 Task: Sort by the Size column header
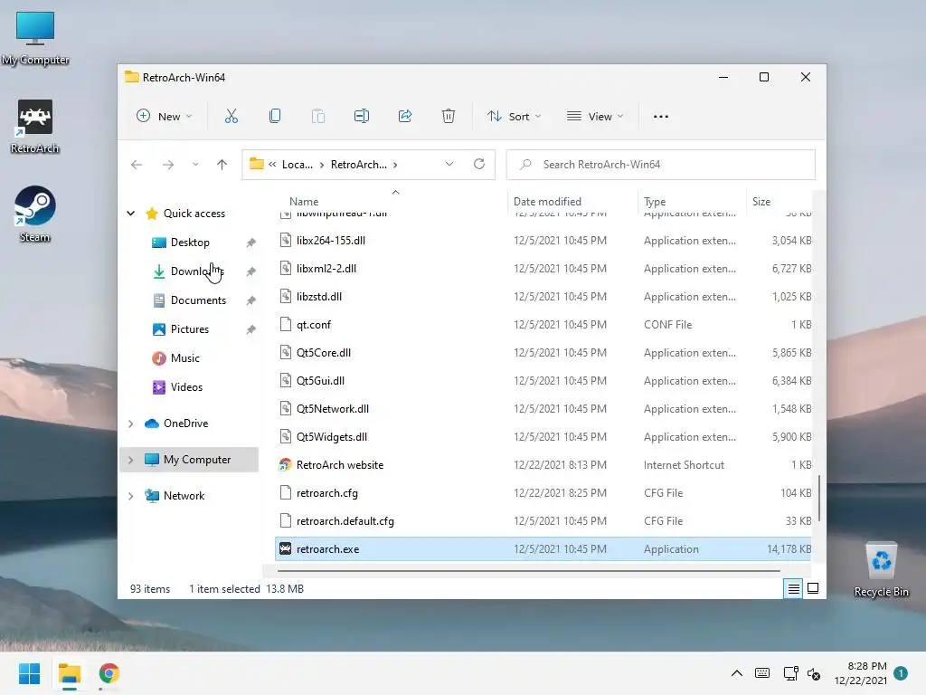tap(761, 202)
